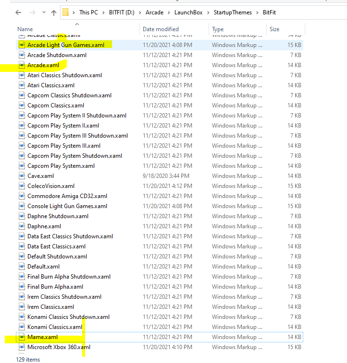Navigate to StartupThemes breadcrumb
Image resolution: width=347 pixels, height=363 pixels.
(x=233, y=12)
